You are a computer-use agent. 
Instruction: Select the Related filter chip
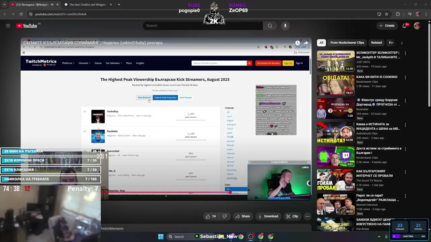[376, 43]
